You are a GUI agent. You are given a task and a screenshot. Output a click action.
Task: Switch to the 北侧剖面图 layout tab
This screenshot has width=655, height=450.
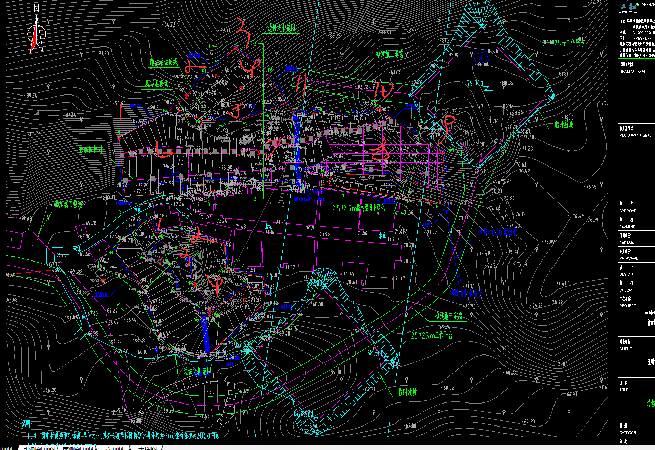pos(39,448)
